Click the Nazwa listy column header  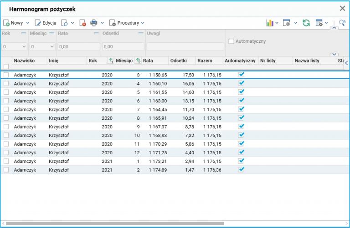(x=314, y=61)
